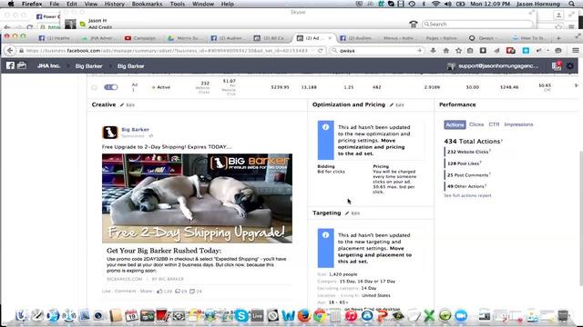The height and width of the screenshot is (327, 583).
Task: Tick the checkbox on the Ad 1 row
Action: pyautogui.click(x=94, y=87)
